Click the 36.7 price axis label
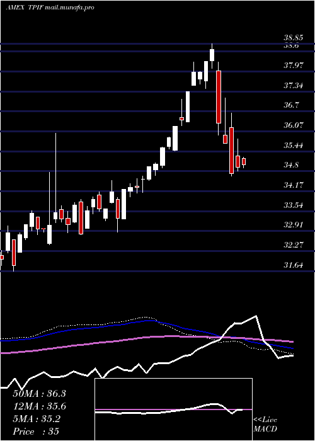The width and height of the screenshot is (315, 441). pos(292,105)
